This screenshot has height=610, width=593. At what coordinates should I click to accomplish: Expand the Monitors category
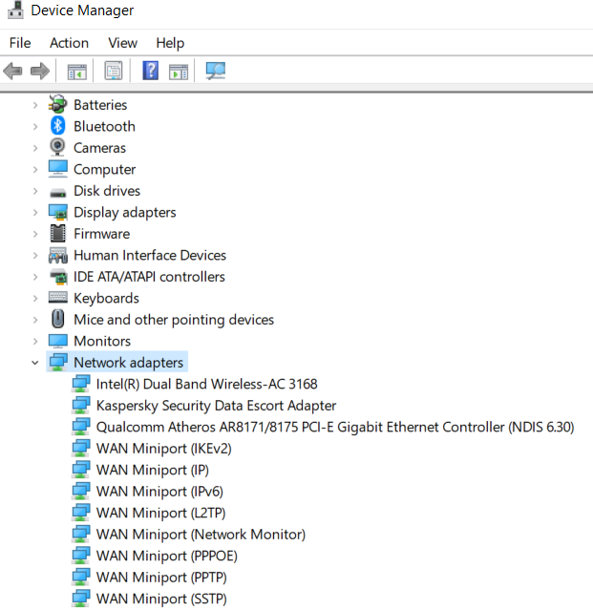[x=35, y=341]
